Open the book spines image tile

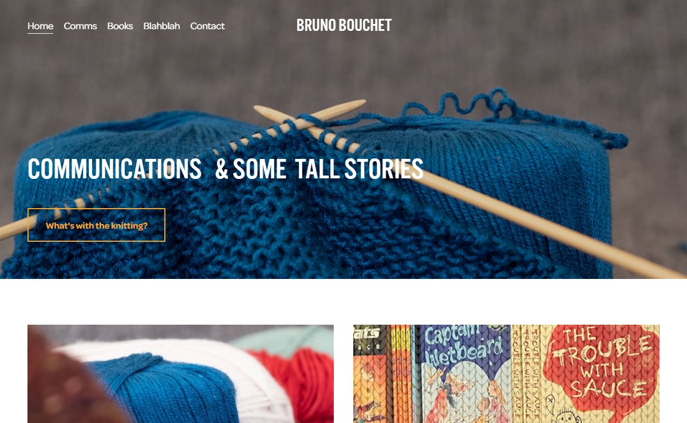point(506,374)
